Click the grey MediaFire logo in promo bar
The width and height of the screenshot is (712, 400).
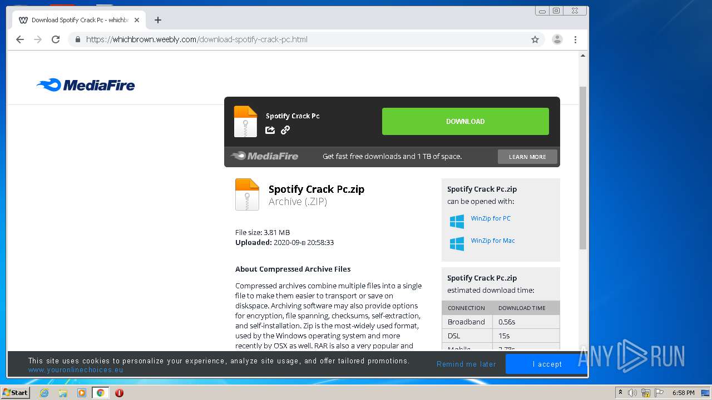click(x=265, y=156)
